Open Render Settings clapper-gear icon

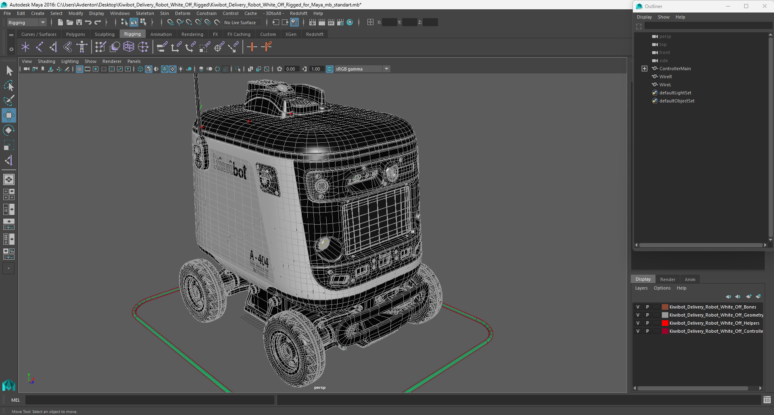pos(340,23)
